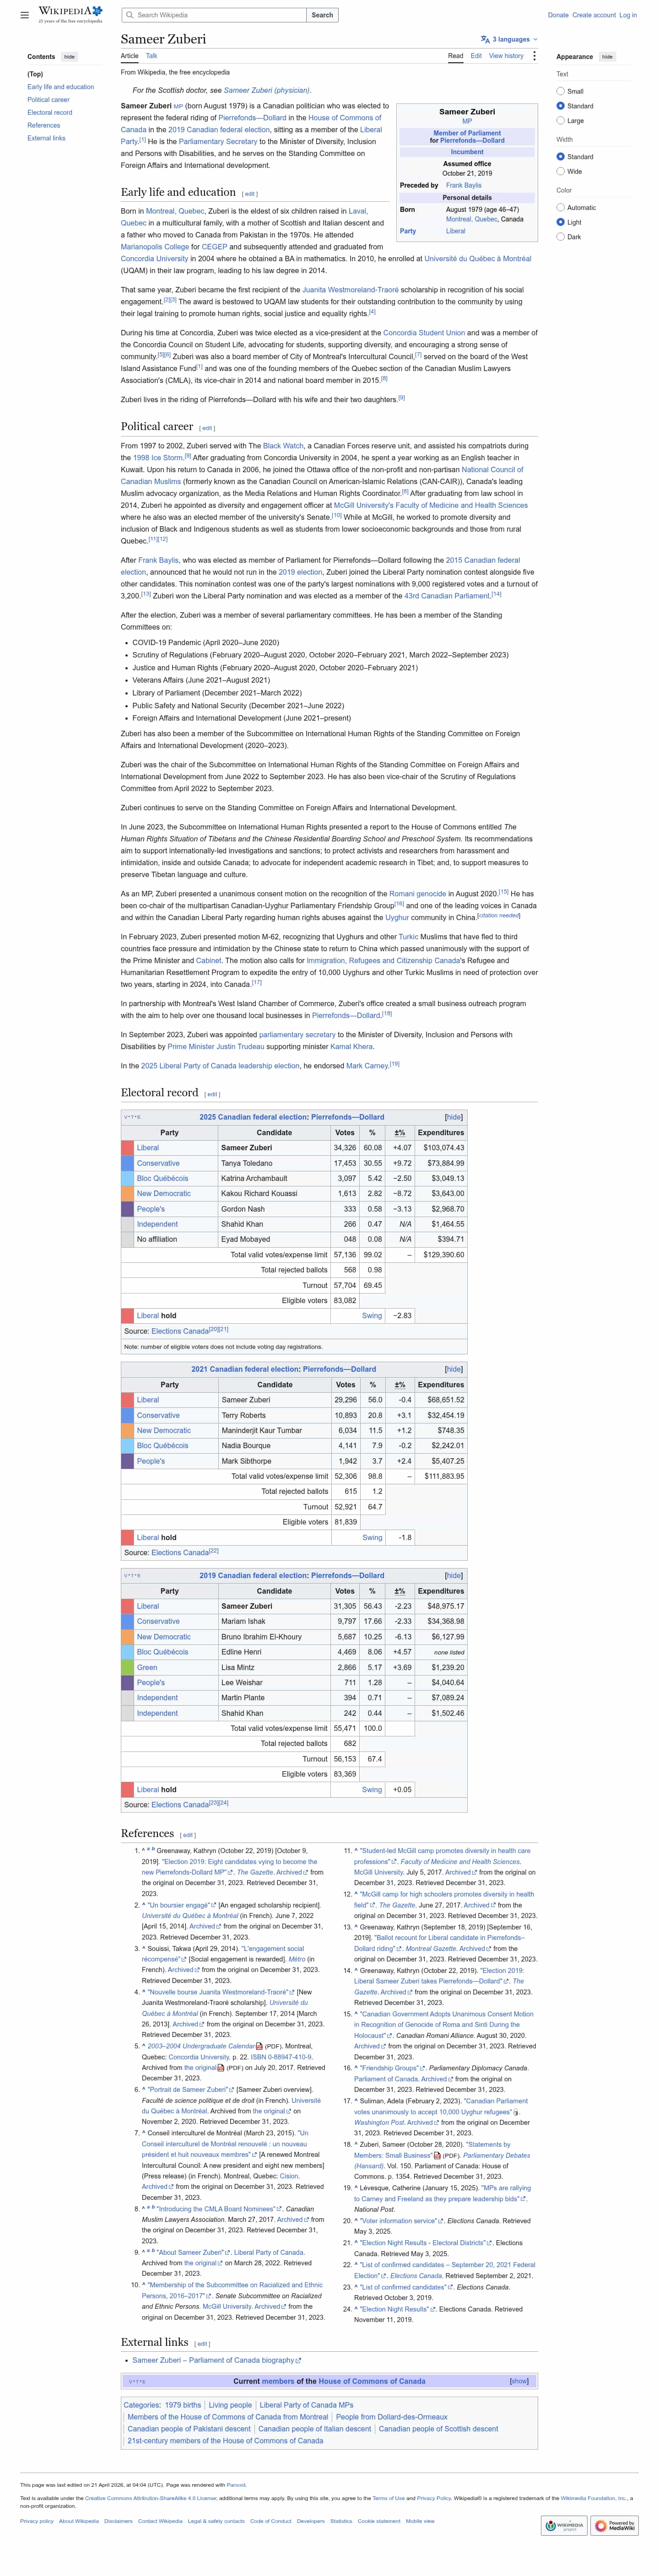Select the Wide width option
Viewport: 659px width, 2576px height.
560,172
